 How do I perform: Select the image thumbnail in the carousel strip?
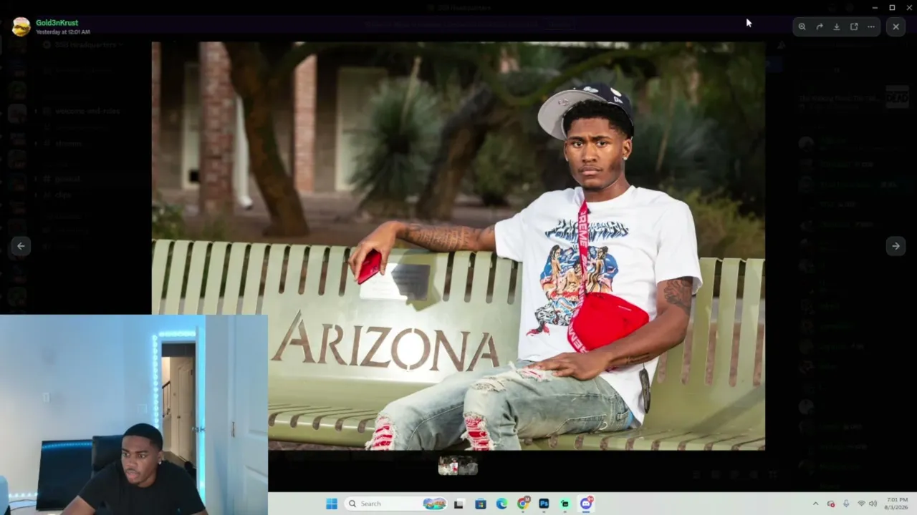coord(458,466)
